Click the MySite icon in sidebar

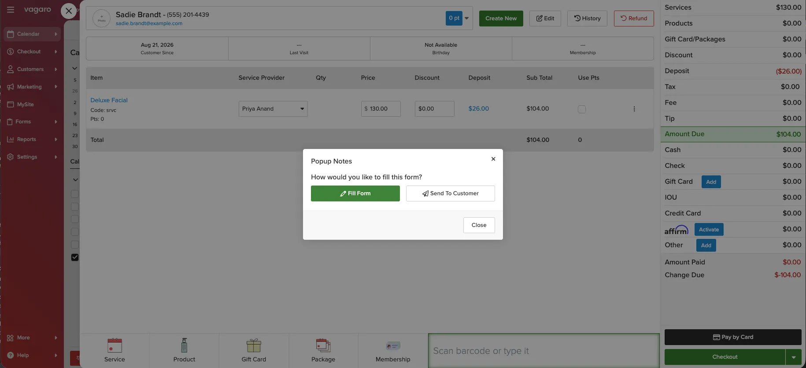click(11, 104)
